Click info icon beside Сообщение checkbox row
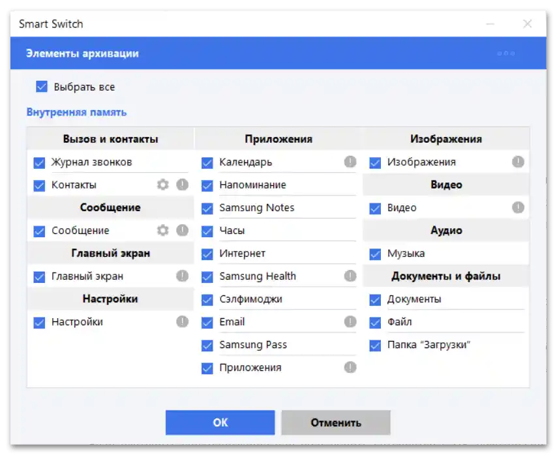This screenshot has width=557, height=455. [182, 230]
